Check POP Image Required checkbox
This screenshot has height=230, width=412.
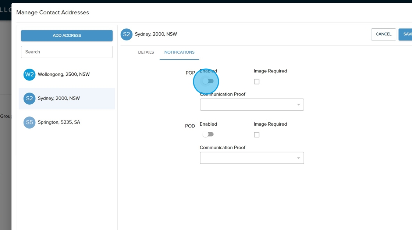point(257,82)
